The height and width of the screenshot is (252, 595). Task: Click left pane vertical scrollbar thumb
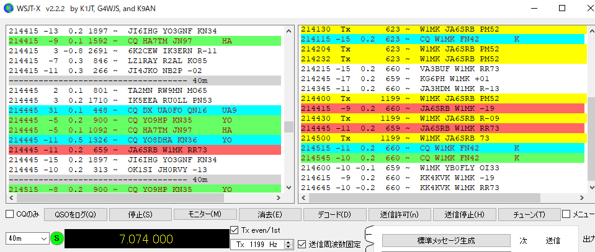289,127
